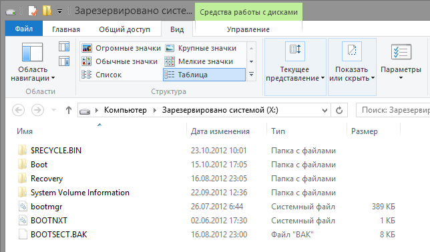Switch to the Главная ribbon tab

pos(66,29)
